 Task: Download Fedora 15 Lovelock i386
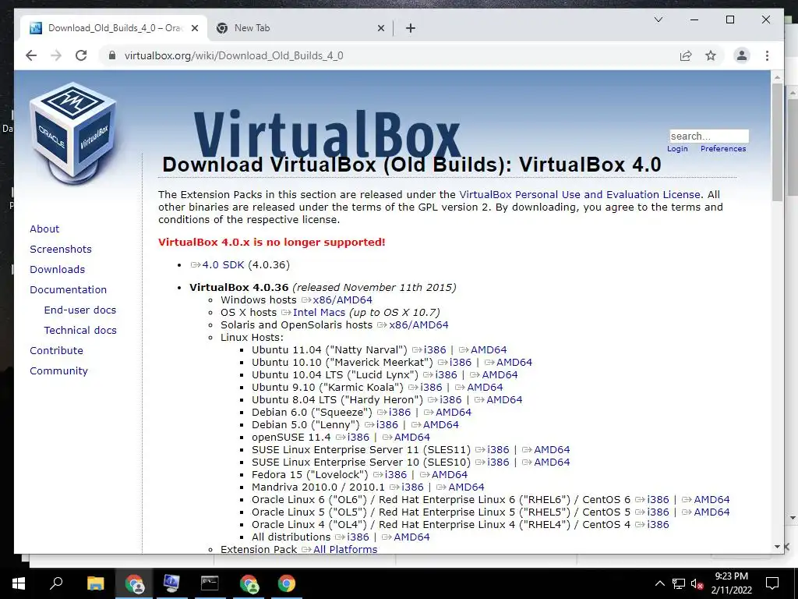(x=395, y=475)
